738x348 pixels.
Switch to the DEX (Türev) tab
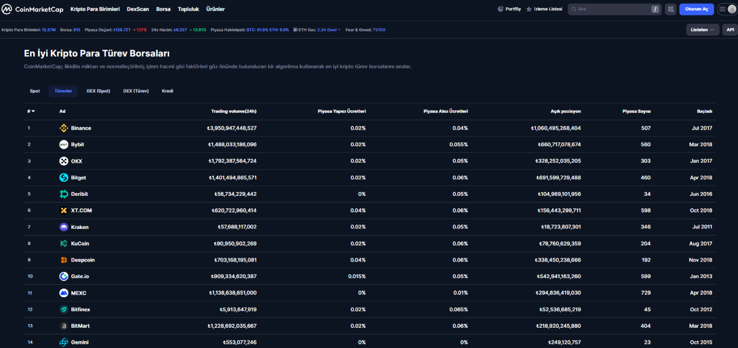(x=136, y=91)
